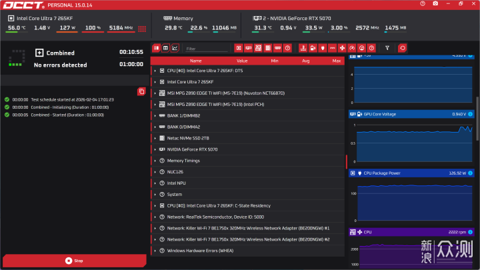Toggle memory module sensors filter icon
The image size is (480, 270).
[x=277, y=48]
